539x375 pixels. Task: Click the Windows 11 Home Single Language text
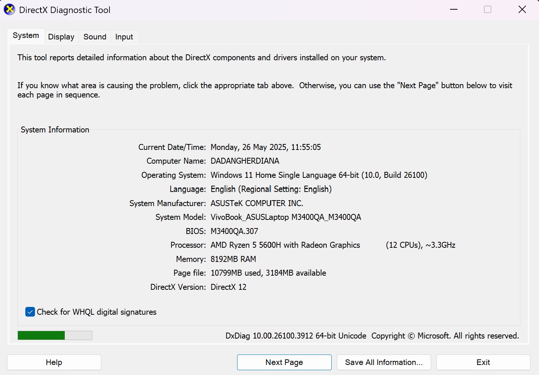[x=273, y=175]
